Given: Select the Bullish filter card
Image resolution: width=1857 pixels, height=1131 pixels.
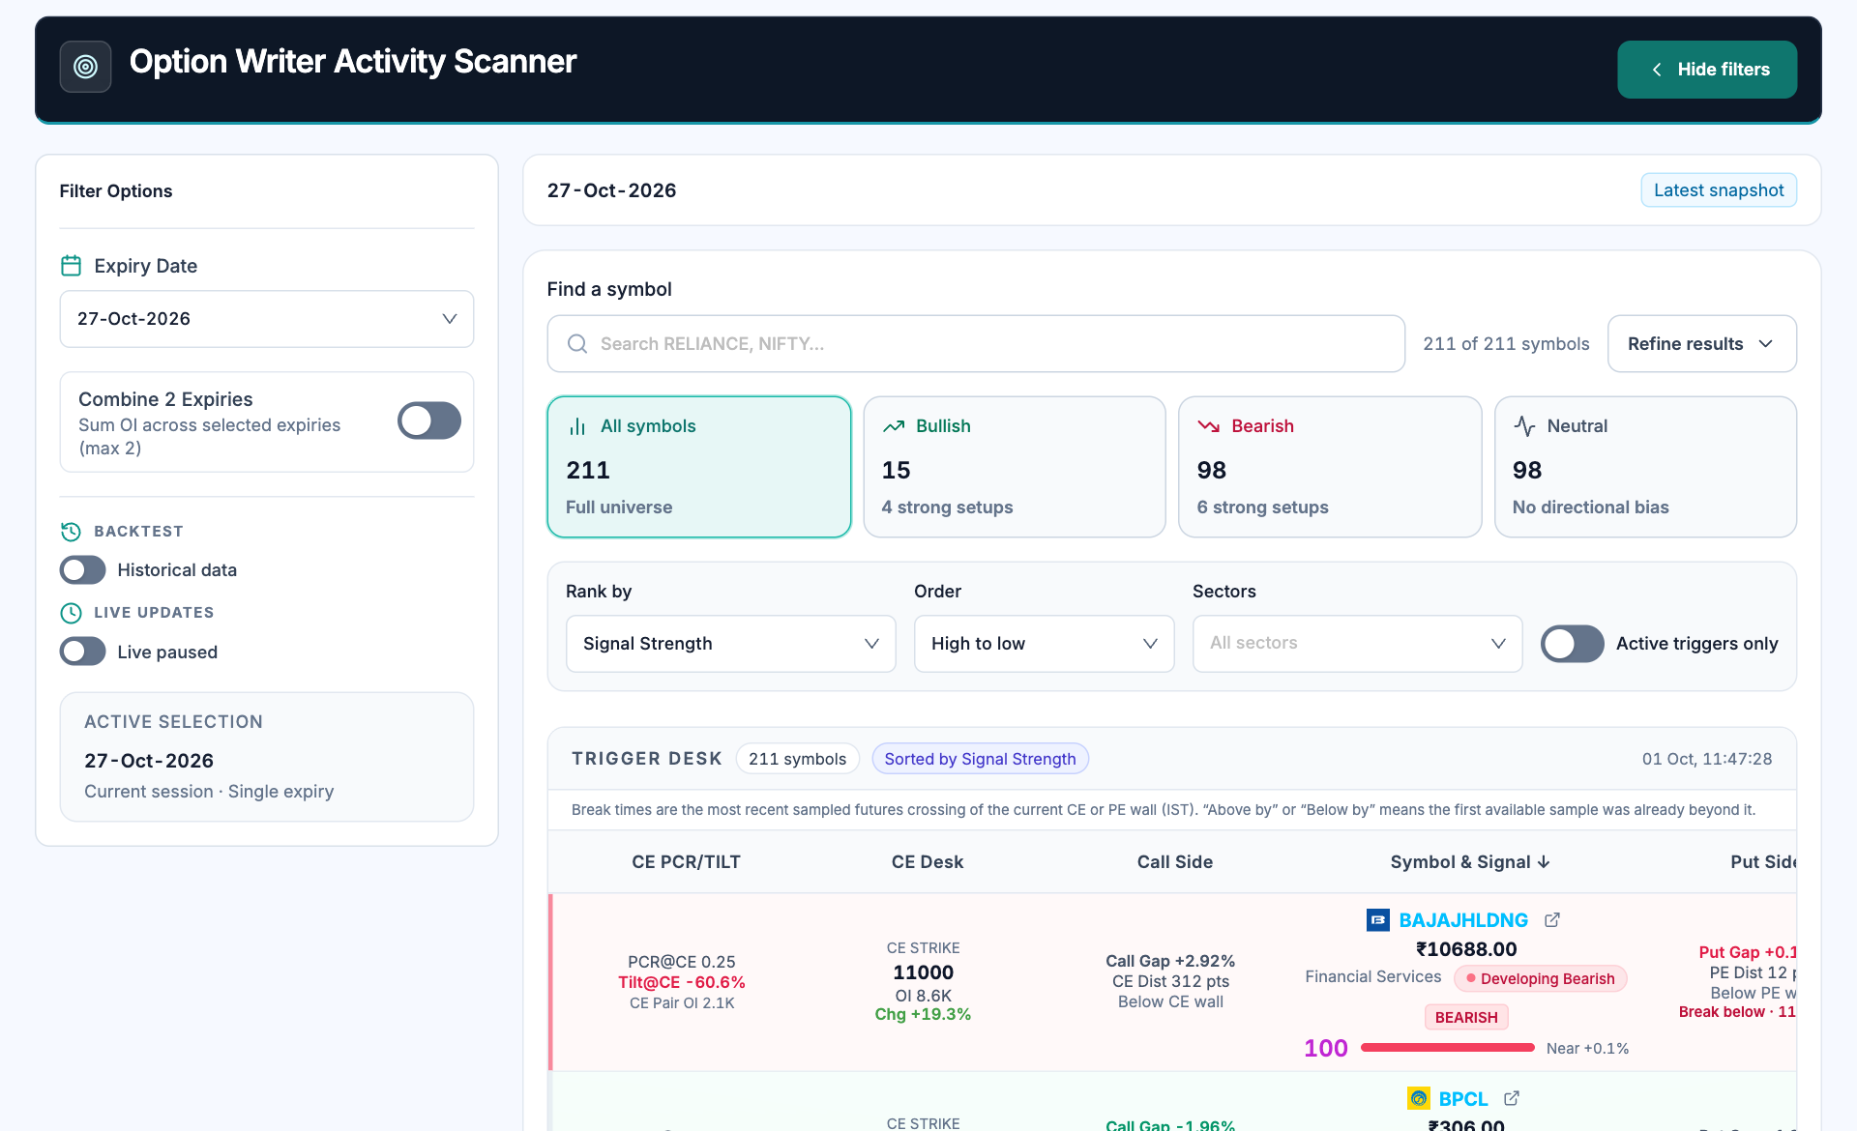Looking at the screenshot, I should [1015, 467].
